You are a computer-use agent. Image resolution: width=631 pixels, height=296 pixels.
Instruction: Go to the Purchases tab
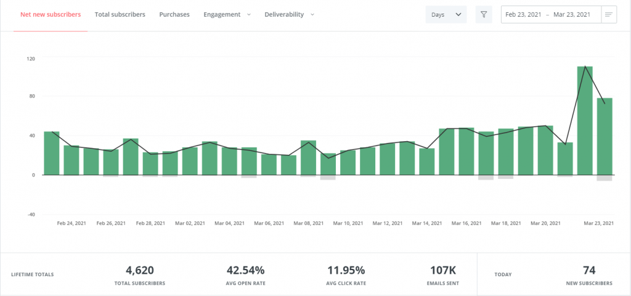pos(174,14)
